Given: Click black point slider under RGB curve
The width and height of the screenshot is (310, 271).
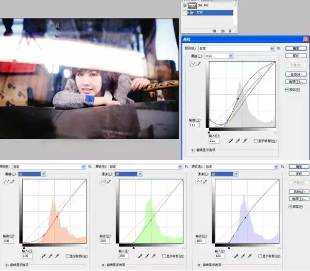Looking at the screenshot, I should (x=209, y=133).
